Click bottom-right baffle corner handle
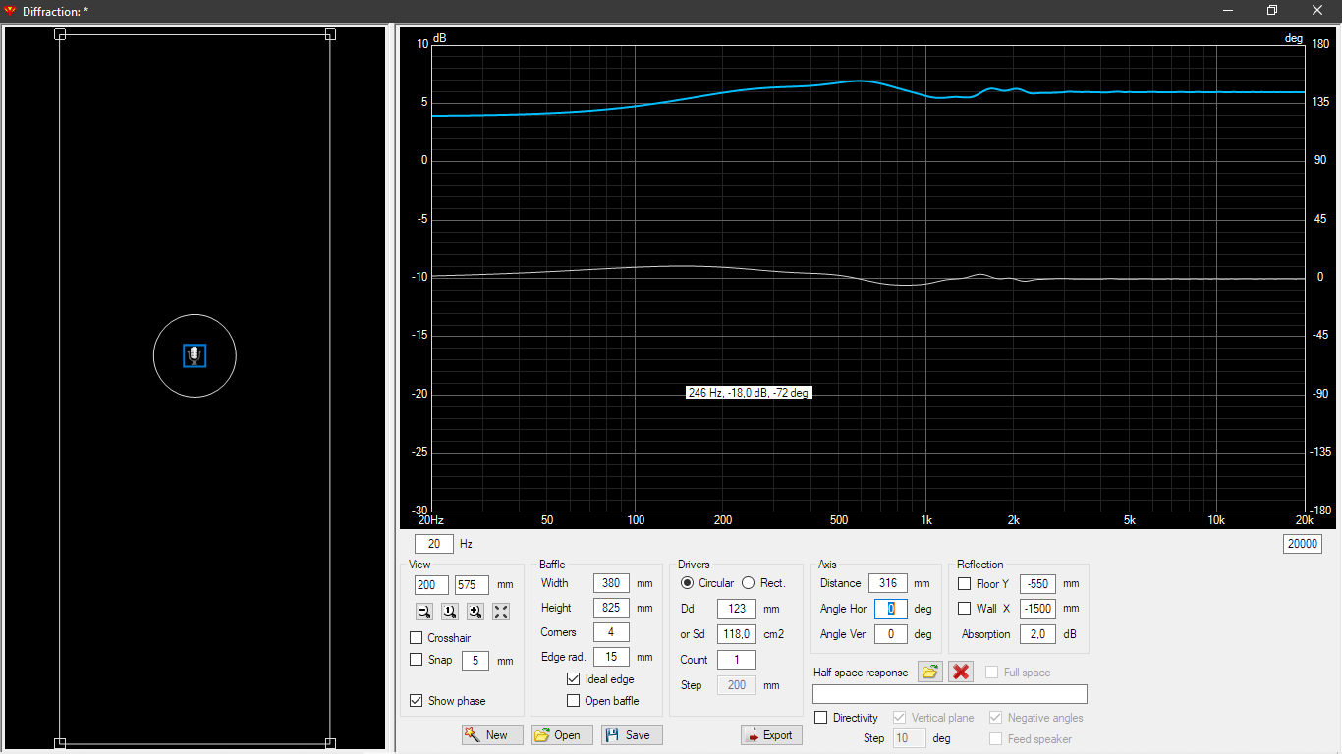This screenshot has height=754, width=1342. coord(330,743)
